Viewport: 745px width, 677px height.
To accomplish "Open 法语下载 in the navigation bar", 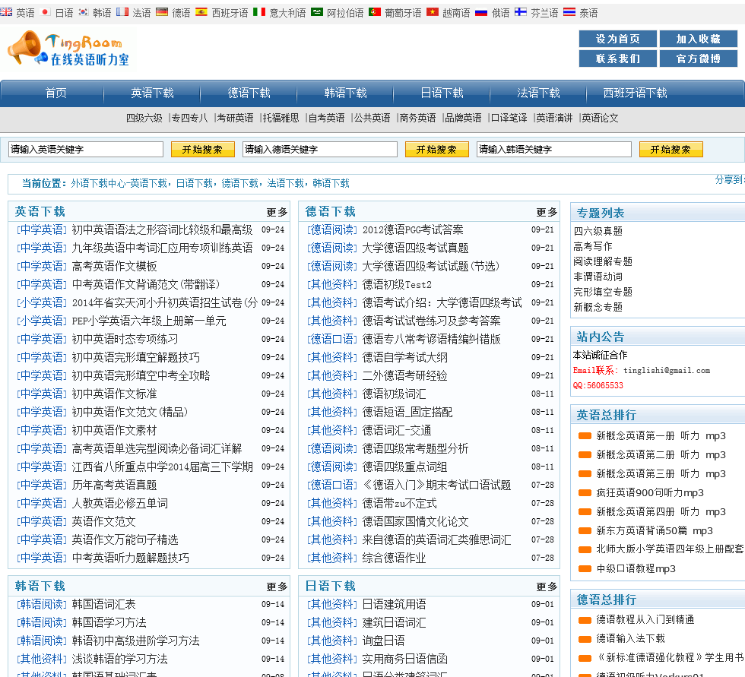I will click(538, 93).
